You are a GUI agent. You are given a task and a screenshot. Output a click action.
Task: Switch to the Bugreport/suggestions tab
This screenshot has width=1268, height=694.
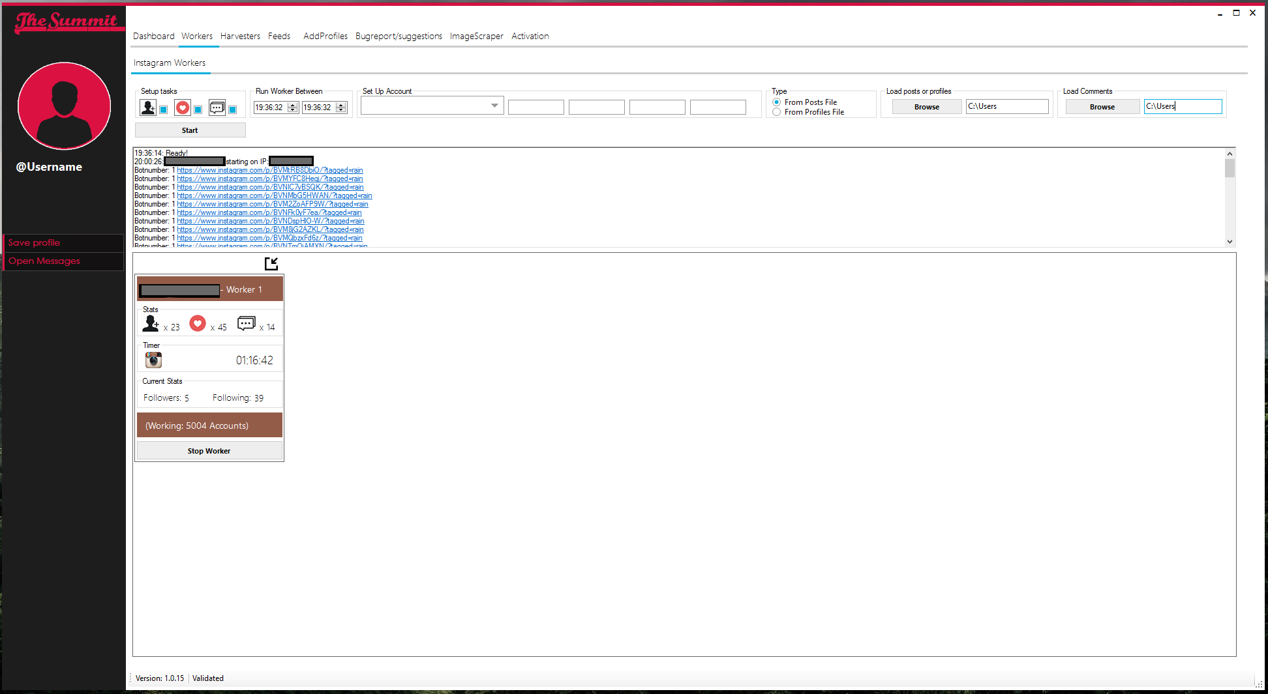pos(399,36)
